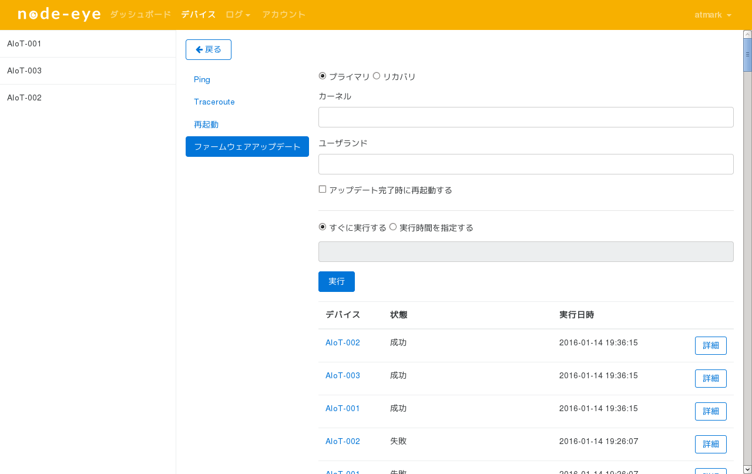Focus the ユーザランド input field
The height and width of the screenshot is (474, 752).
526,164
